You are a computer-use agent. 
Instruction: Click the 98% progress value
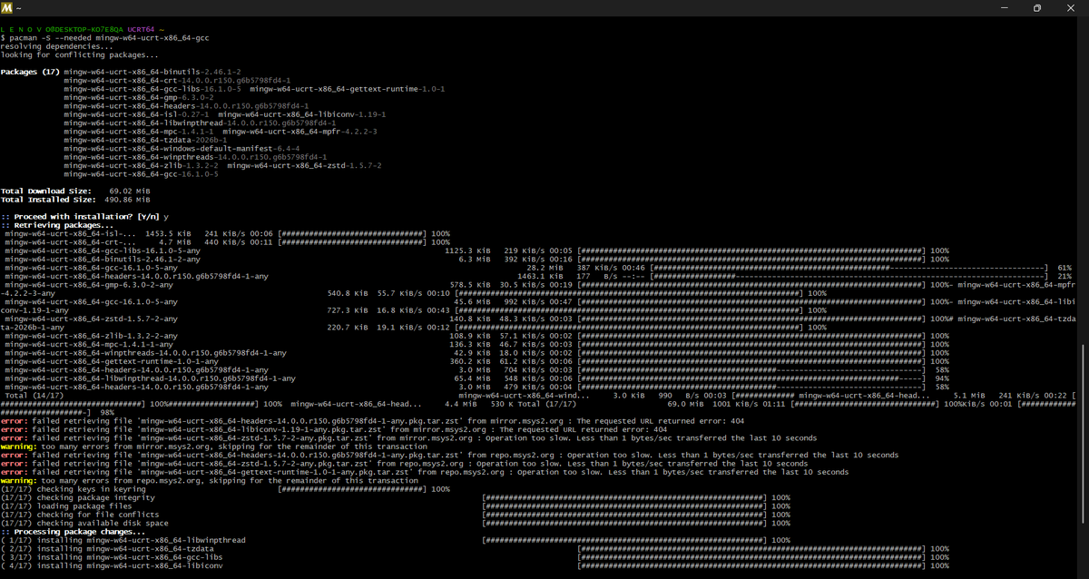(x=107, y=411)
